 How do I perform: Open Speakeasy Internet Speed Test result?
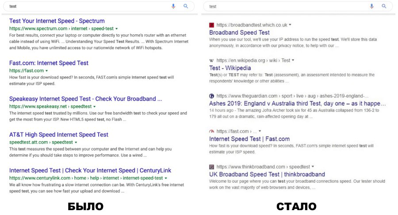[x=85, y=98]
